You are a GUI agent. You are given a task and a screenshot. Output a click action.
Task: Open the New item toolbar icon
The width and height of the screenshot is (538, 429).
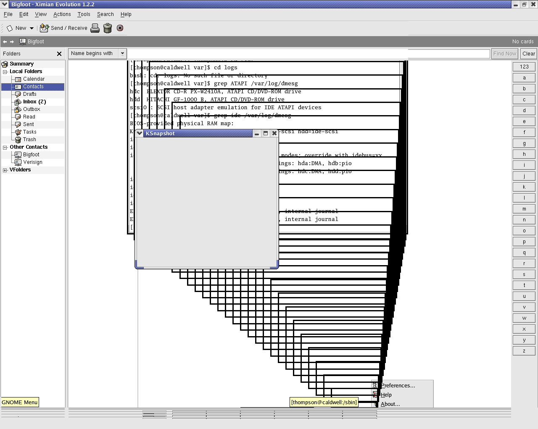click(x=10, y=28)
